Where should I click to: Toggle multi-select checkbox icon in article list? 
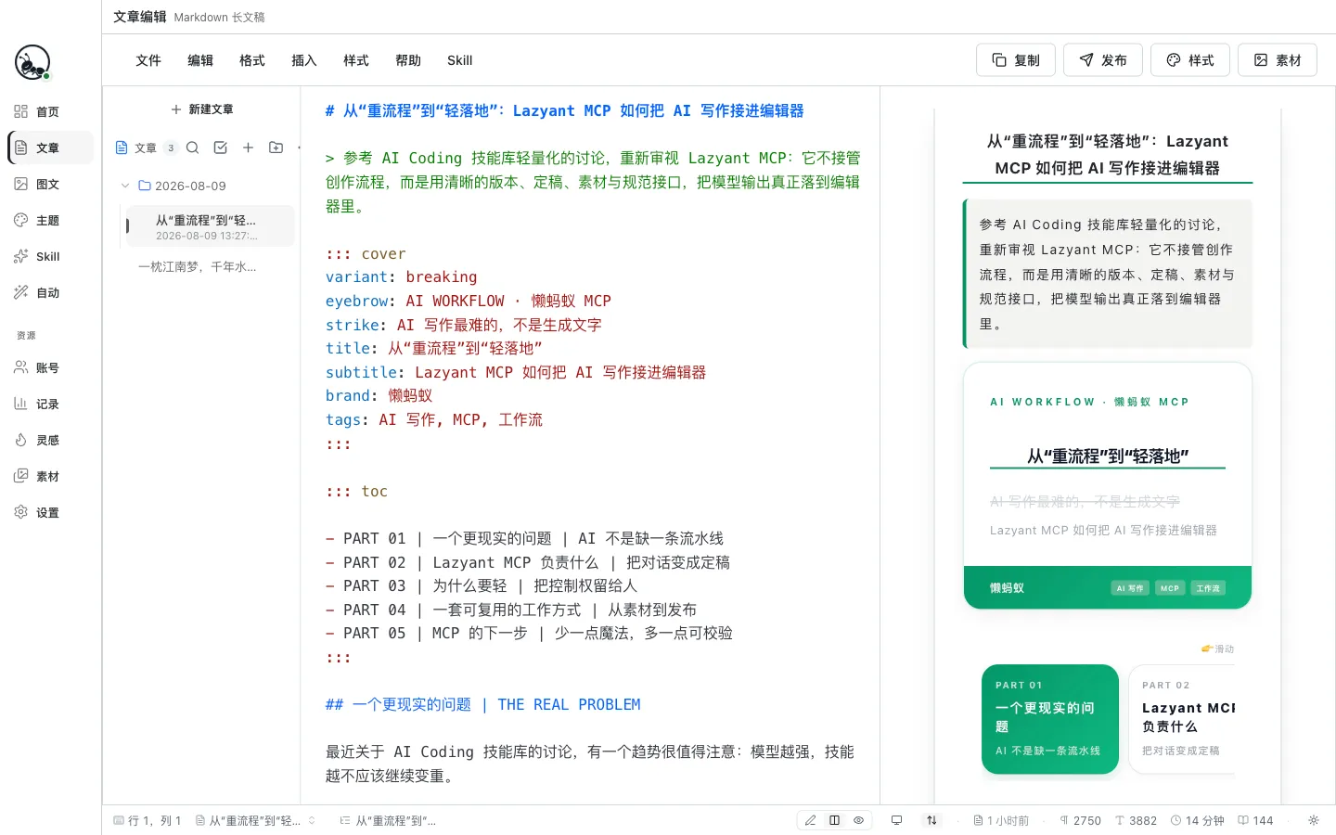click(x=220, y=148)
